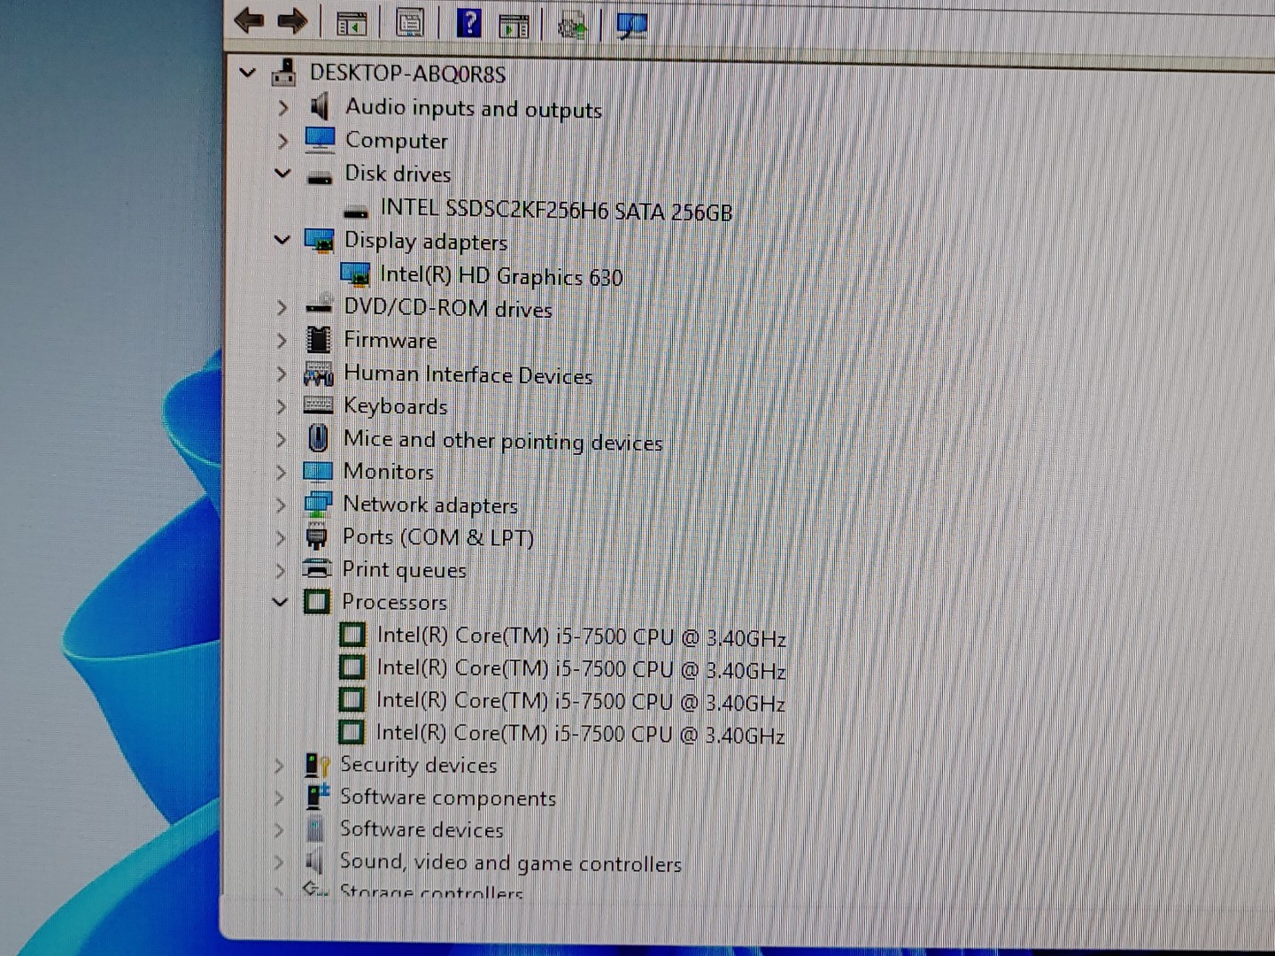The image size is (1275, 956).
Task: Expand the Audio inputs and outputs node
Action: (282, 107)
